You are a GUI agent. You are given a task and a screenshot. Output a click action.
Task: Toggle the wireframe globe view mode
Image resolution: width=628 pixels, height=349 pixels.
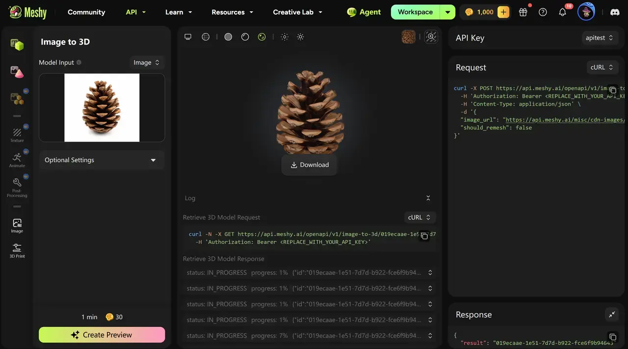(x=206, y=37)
